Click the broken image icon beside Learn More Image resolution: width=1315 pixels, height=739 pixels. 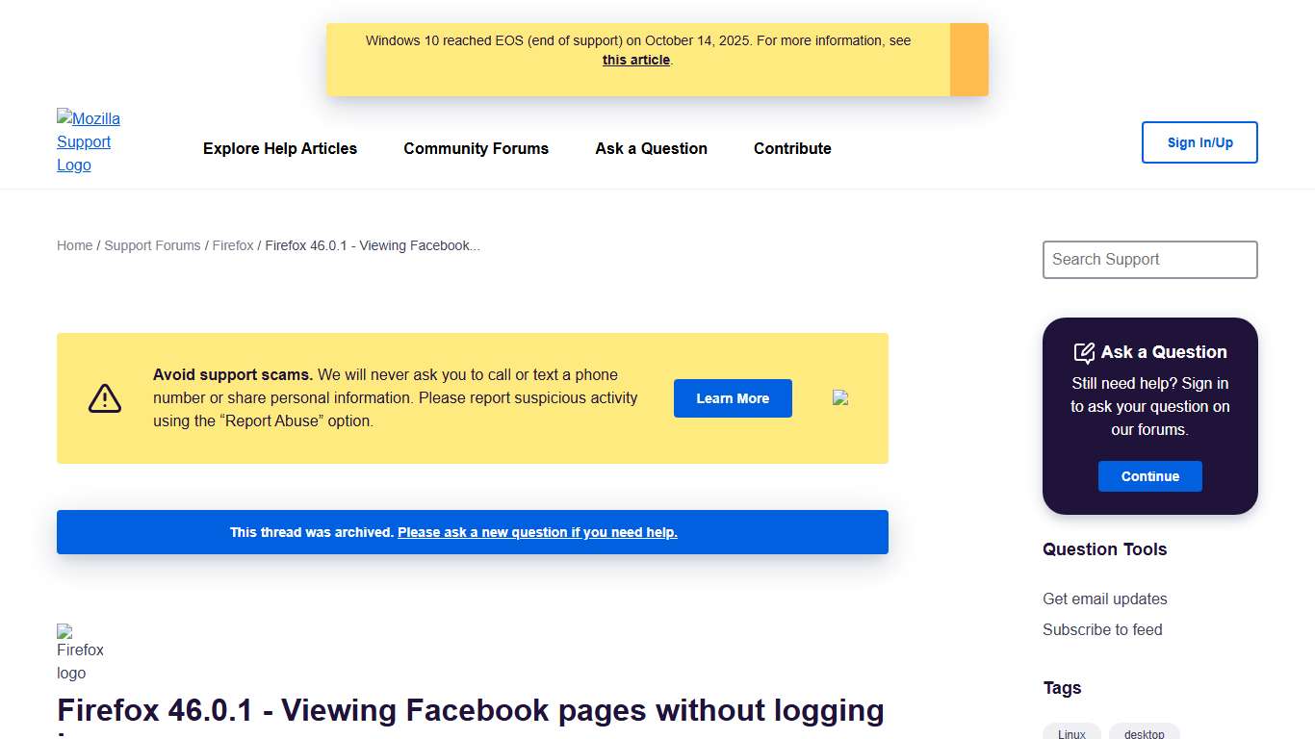pyautogui.click(x=839, y=397)
